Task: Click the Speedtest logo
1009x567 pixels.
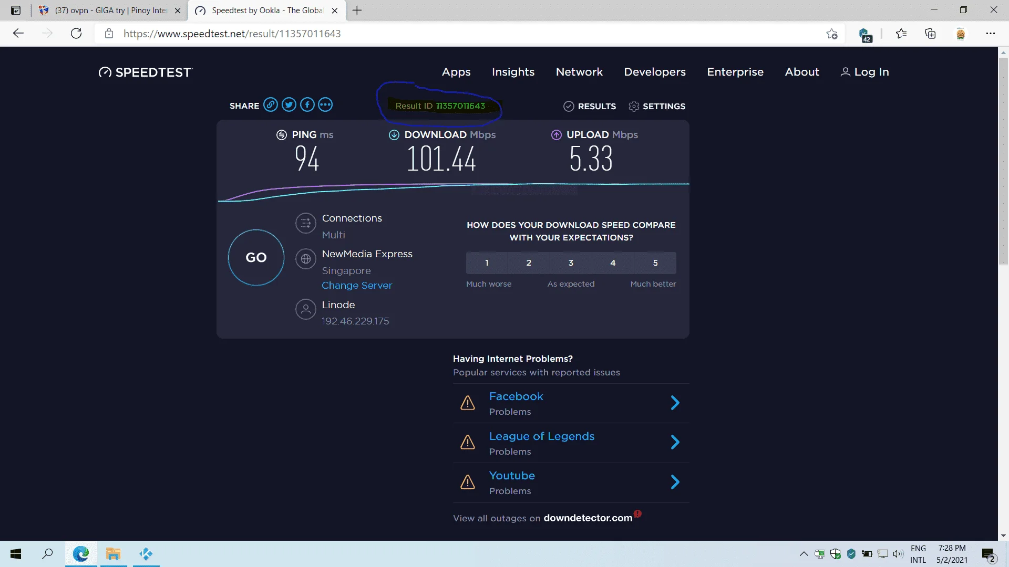Action: (146, 72)
